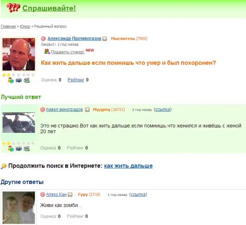This screenshot has height=225, width=246.
Task: Expand the dropdown arrow after Александр Противогазов
Action: coord(105,39)
